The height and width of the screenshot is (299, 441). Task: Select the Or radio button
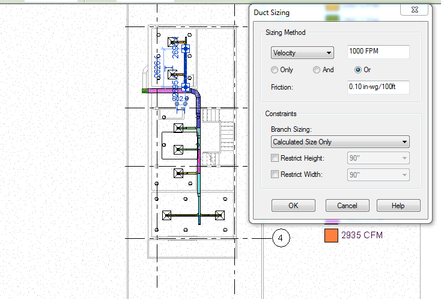click(x=359, y=70)
